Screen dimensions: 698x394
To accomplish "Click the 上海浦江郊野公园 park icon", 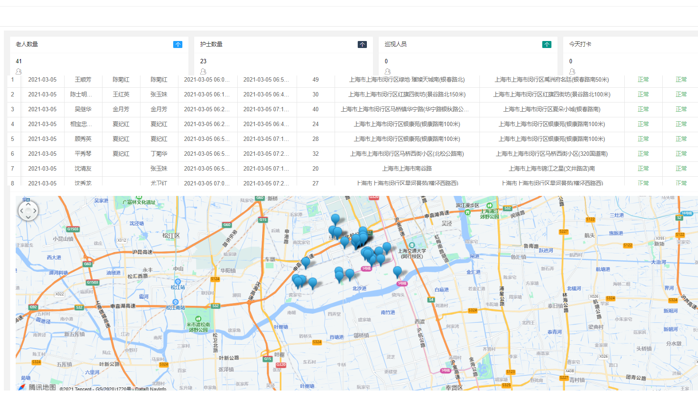I will [489, 206].
